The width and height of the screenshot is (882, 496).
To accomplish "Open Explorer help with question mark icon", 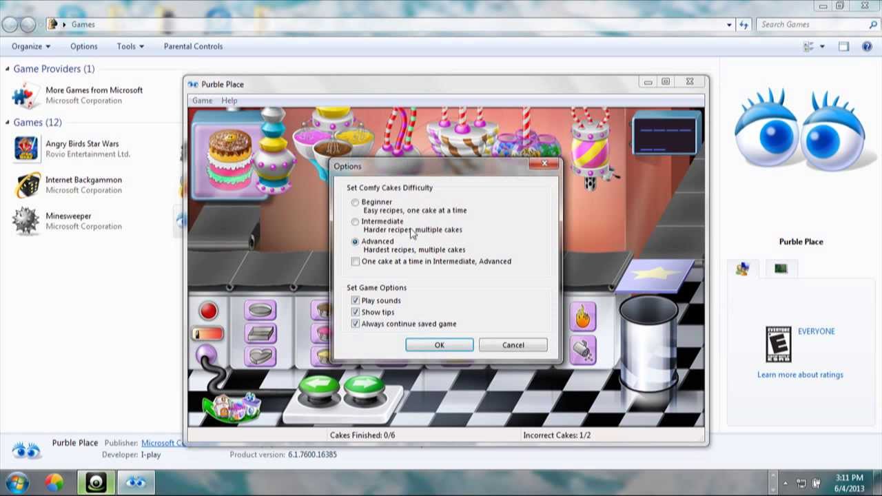I will tap(868, 46).
